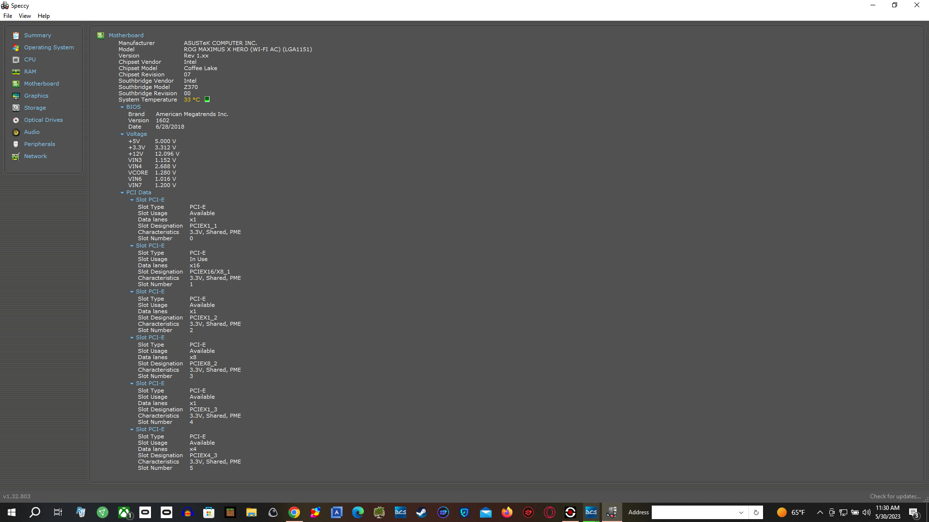Click the Peripherals mouse icon in sidebar

pos(16,145)
